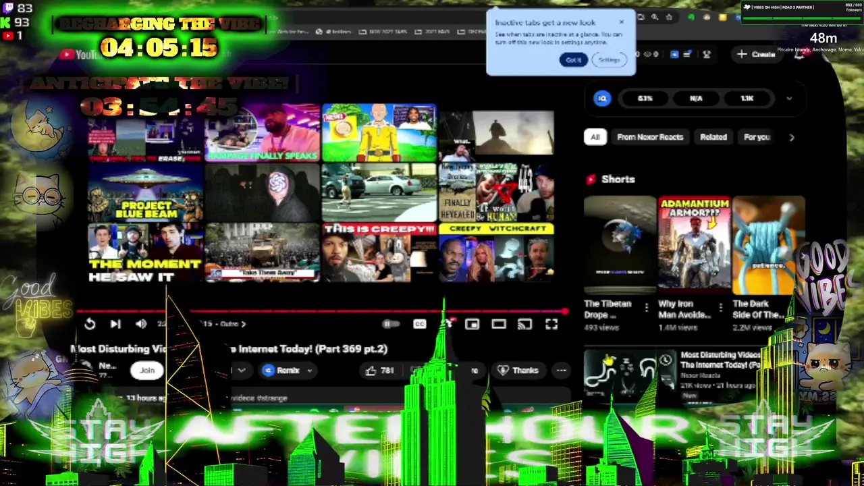864x486 pixels.
Task: Select the Related filter chip
Action: coord(713,137)
